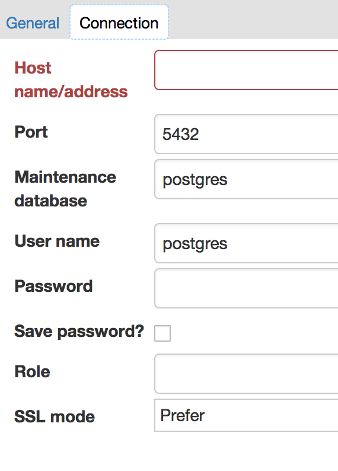Click the Maintenance database label
The image size is (338, 471).
pyautogui.click(x=65, y=189)
